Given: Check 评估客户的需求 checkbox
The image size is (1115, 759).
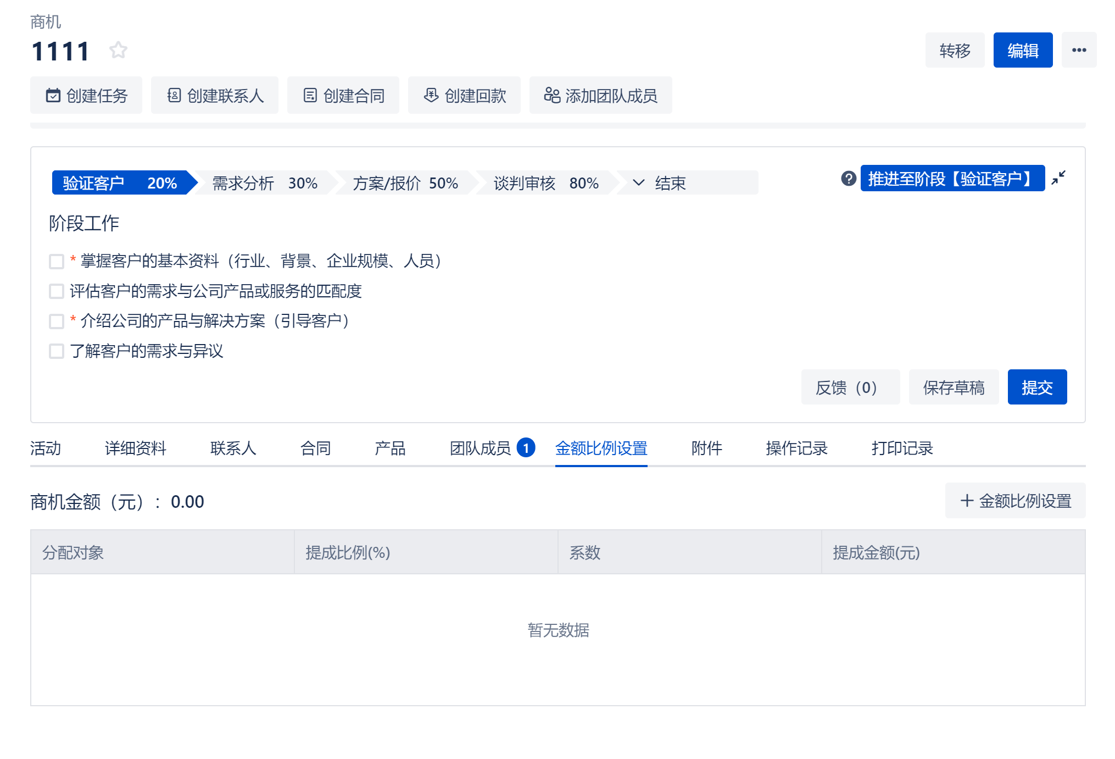Looking at the screenshot, I should pos(57,291).
